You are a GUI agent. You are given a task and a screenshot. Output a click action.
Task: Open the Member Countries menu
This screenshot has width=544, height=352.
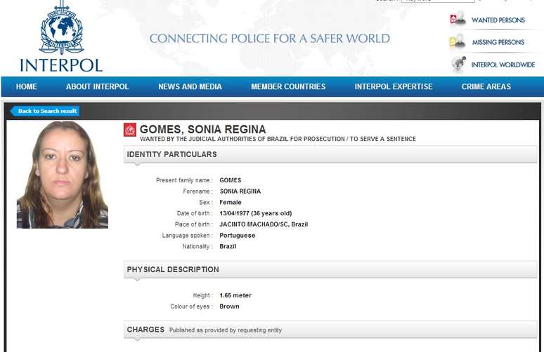(x=288, y=87)
